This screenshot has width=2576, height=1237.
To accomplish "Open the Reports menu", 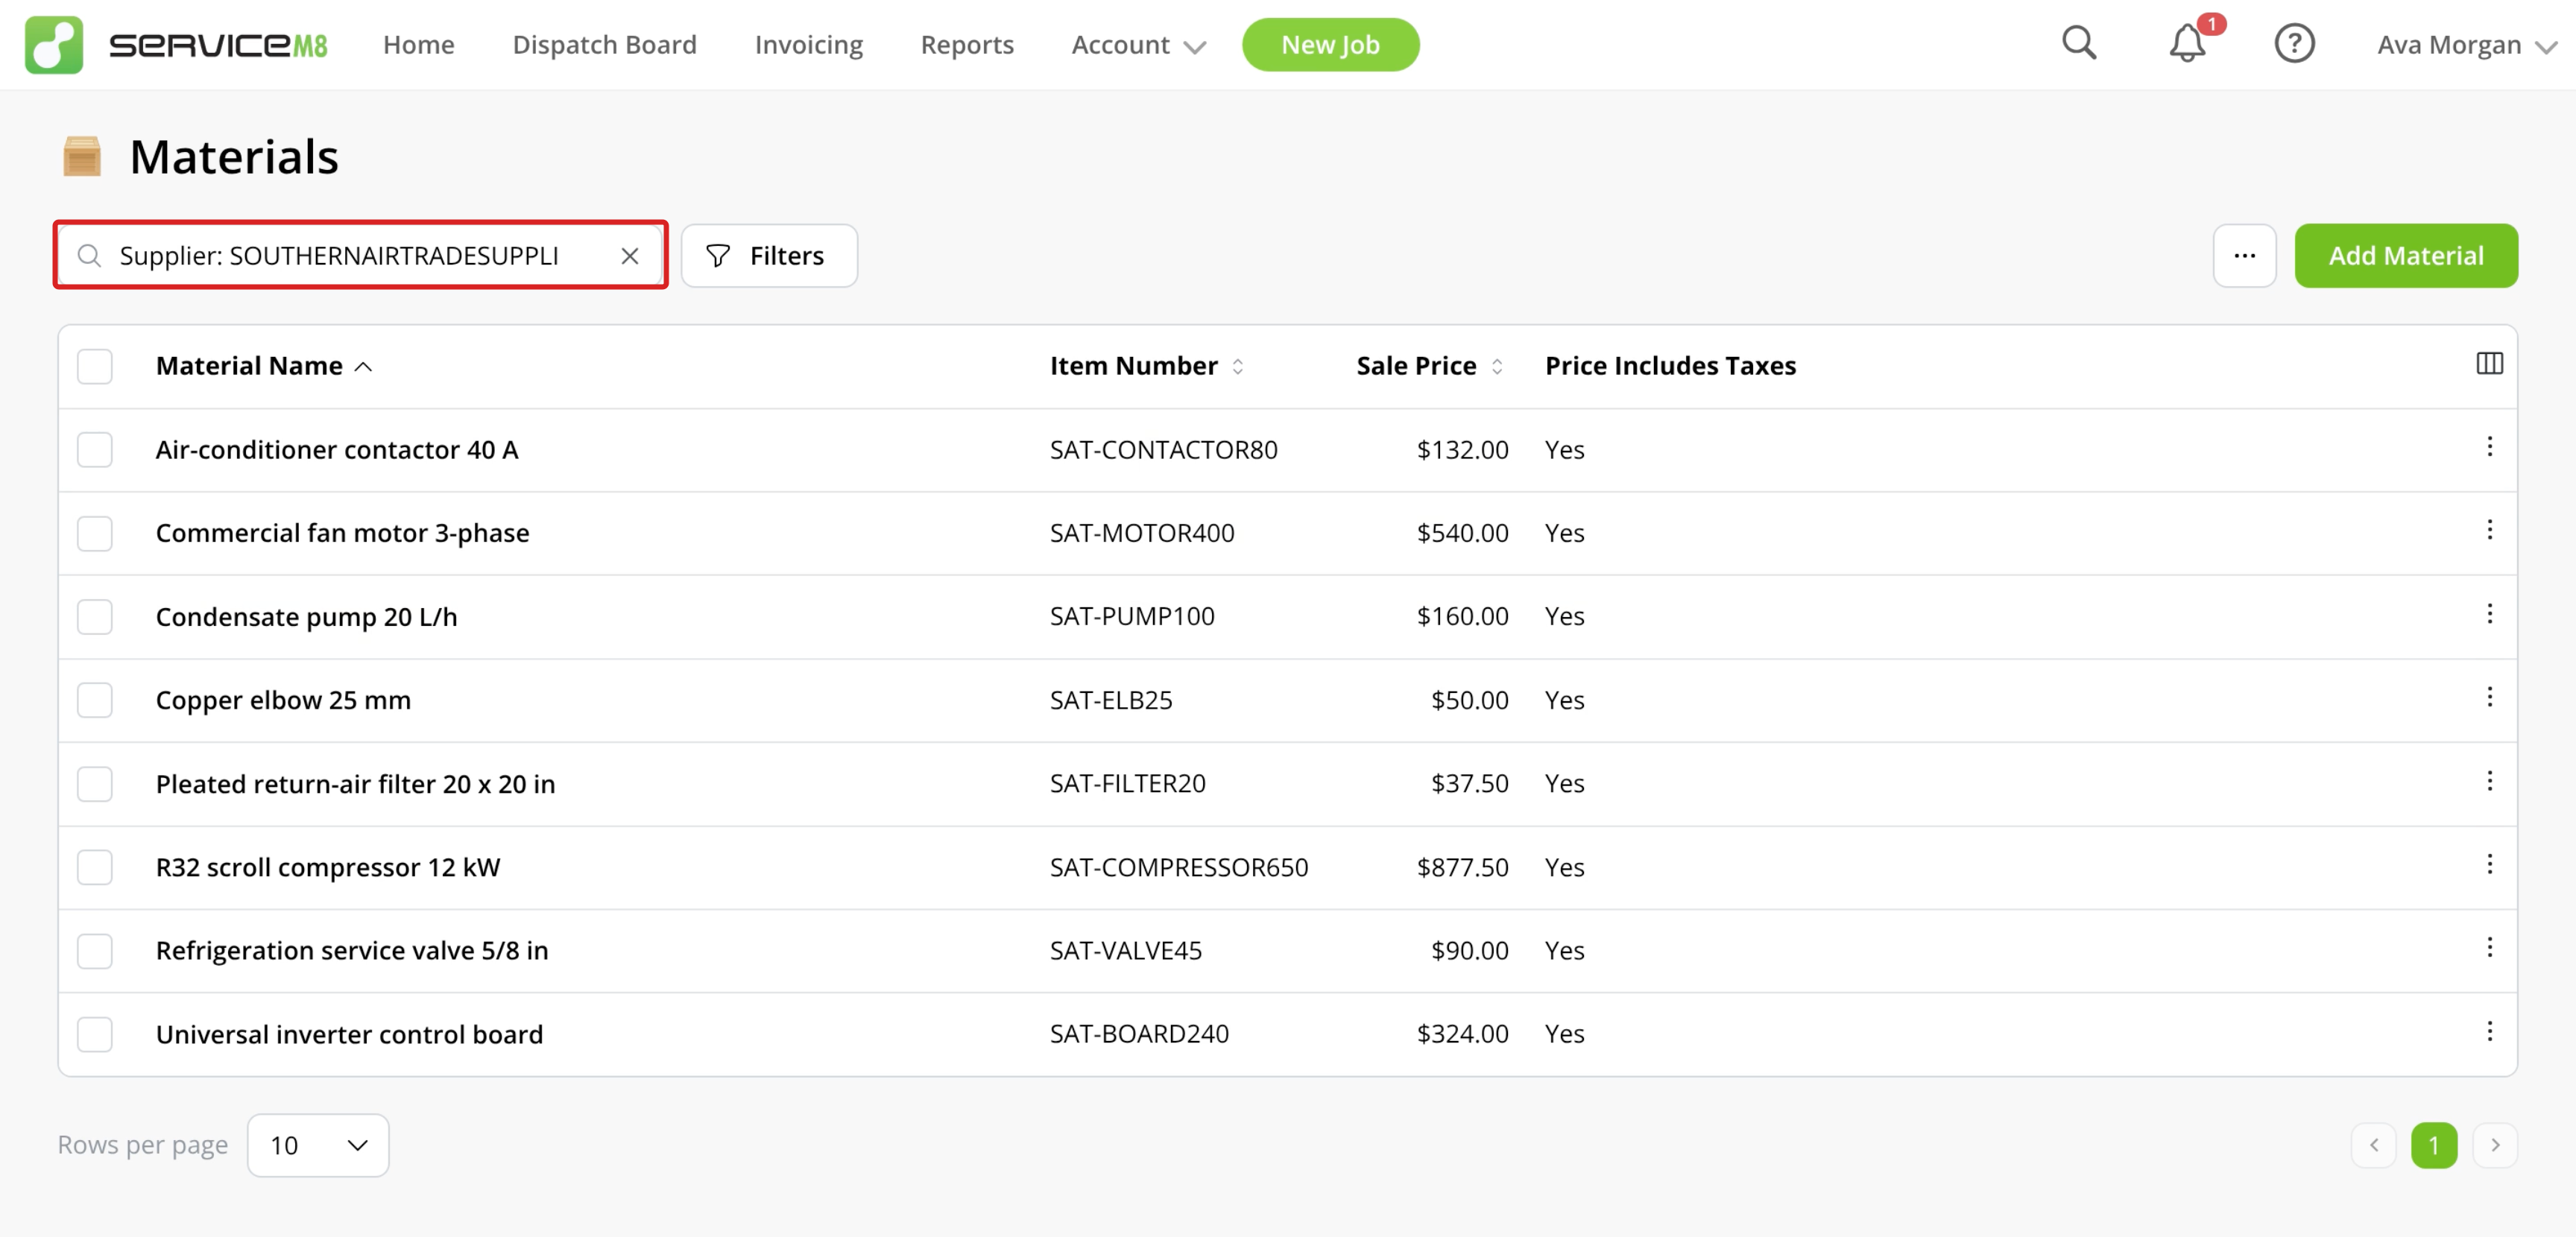I will [x=966, y=45].
